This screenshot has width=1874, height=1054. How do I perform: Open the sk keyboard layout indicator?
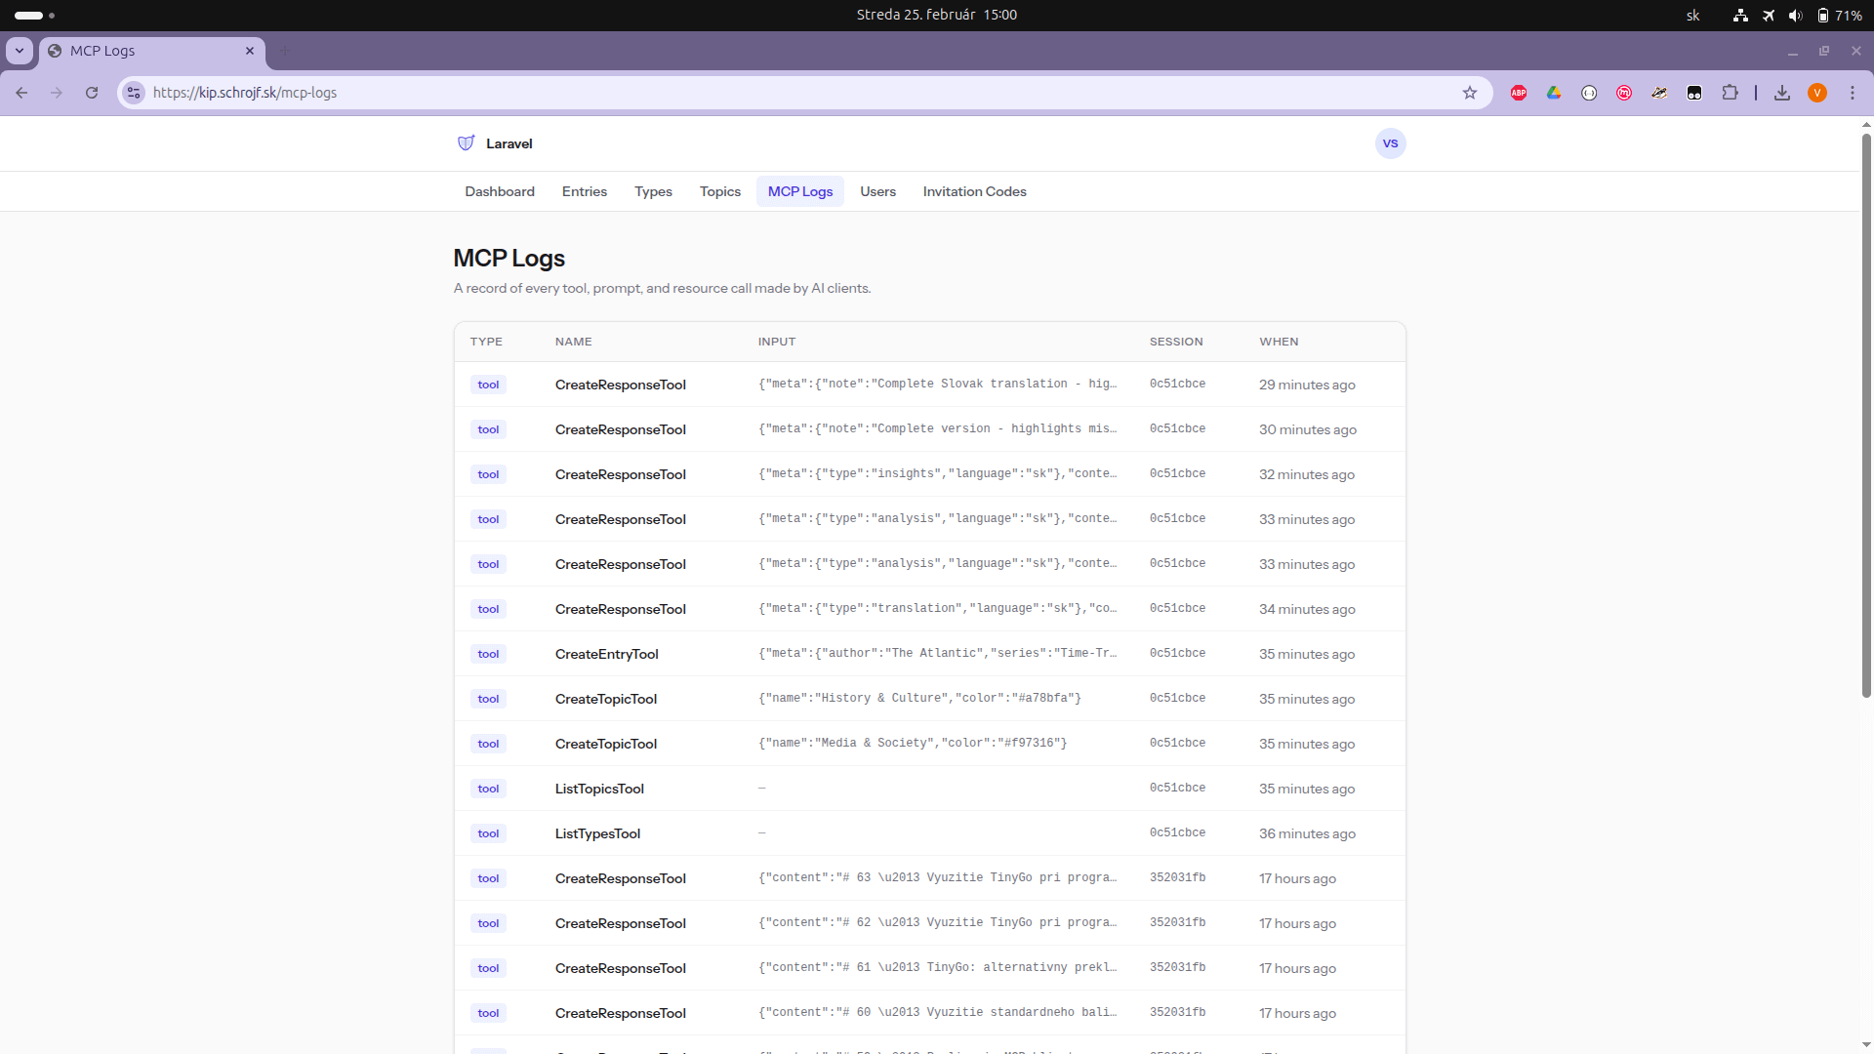[1693, 15]
